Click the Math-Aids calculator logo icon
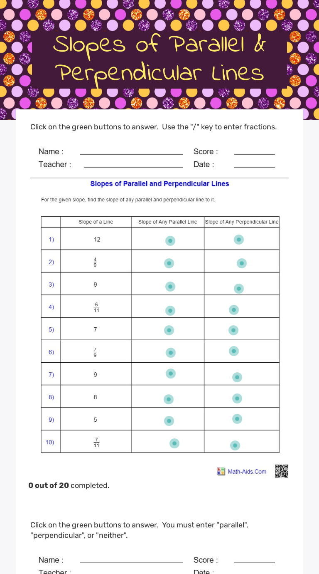The image size is (319, 574). click(x=221, y=472)
